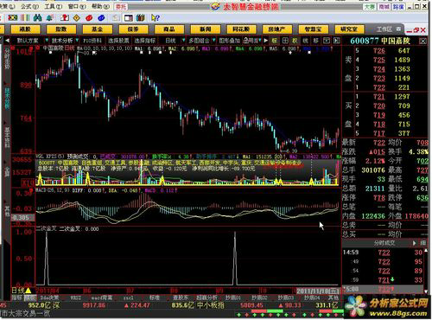
Task: Click the 选择指标 button
Action: 145,41
